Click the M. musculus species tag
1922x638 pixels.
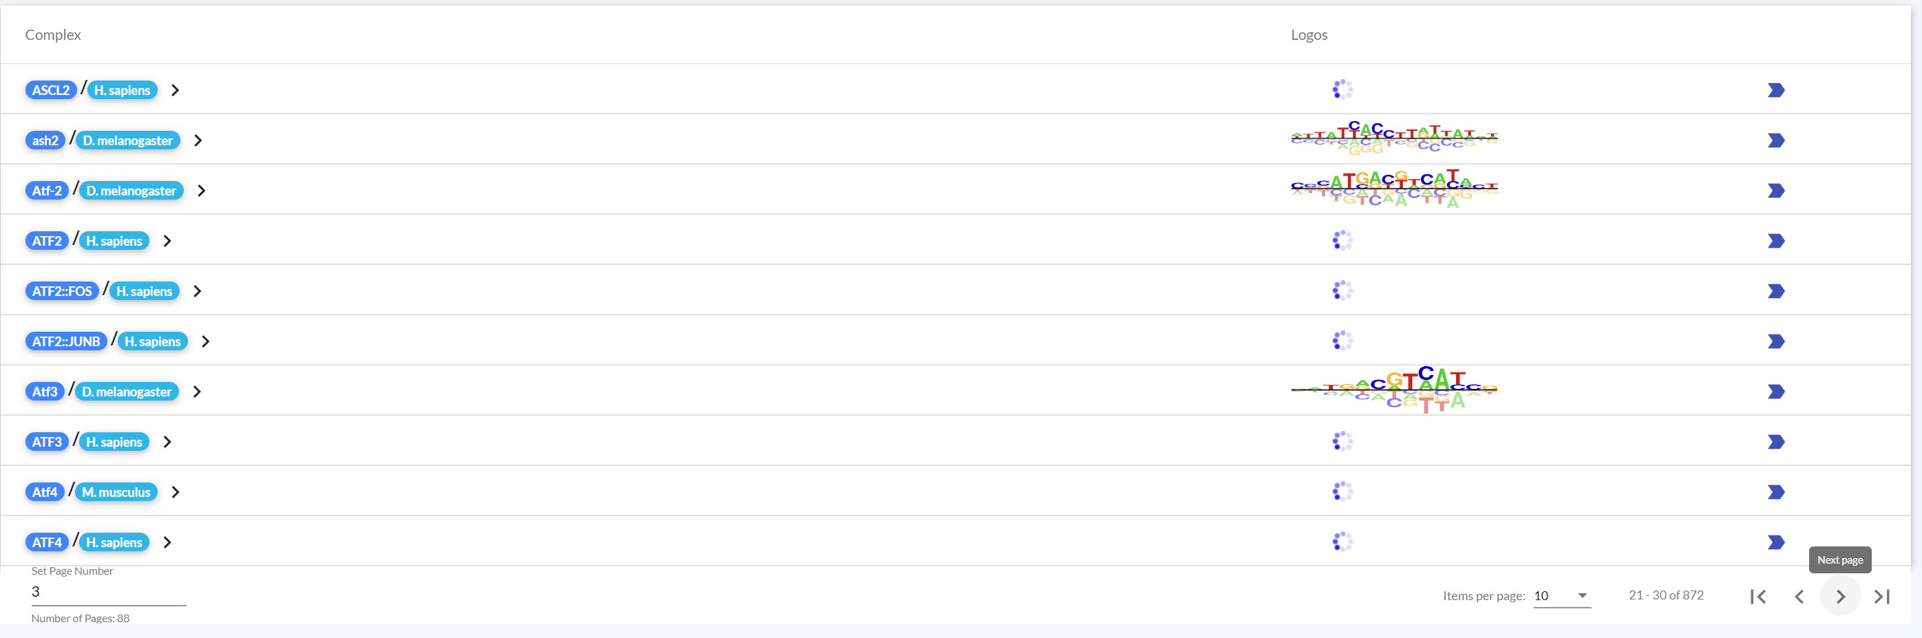[x=116, y=493]
